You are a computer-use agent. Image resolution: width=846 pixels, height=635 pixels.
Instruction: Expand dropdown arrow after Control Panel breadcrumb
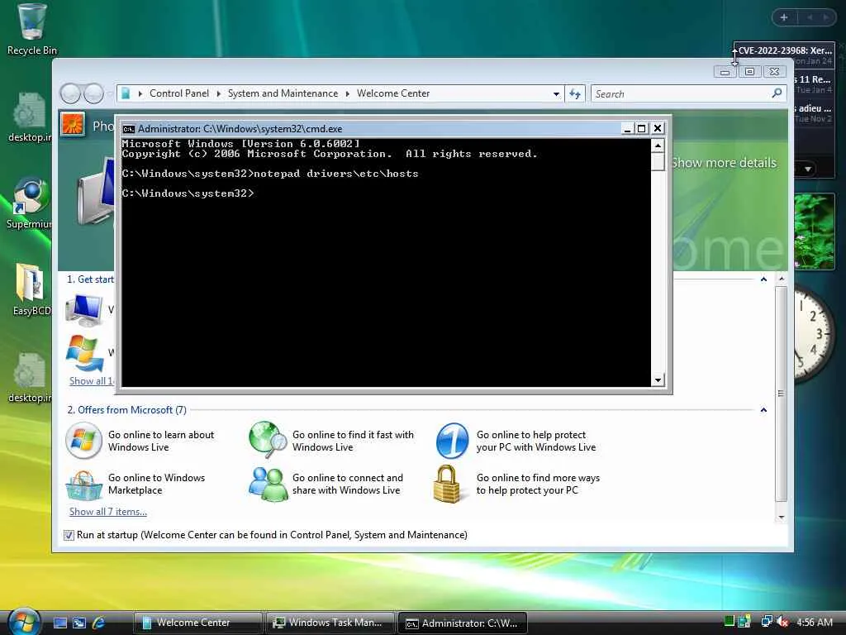(x=218, y=94)
